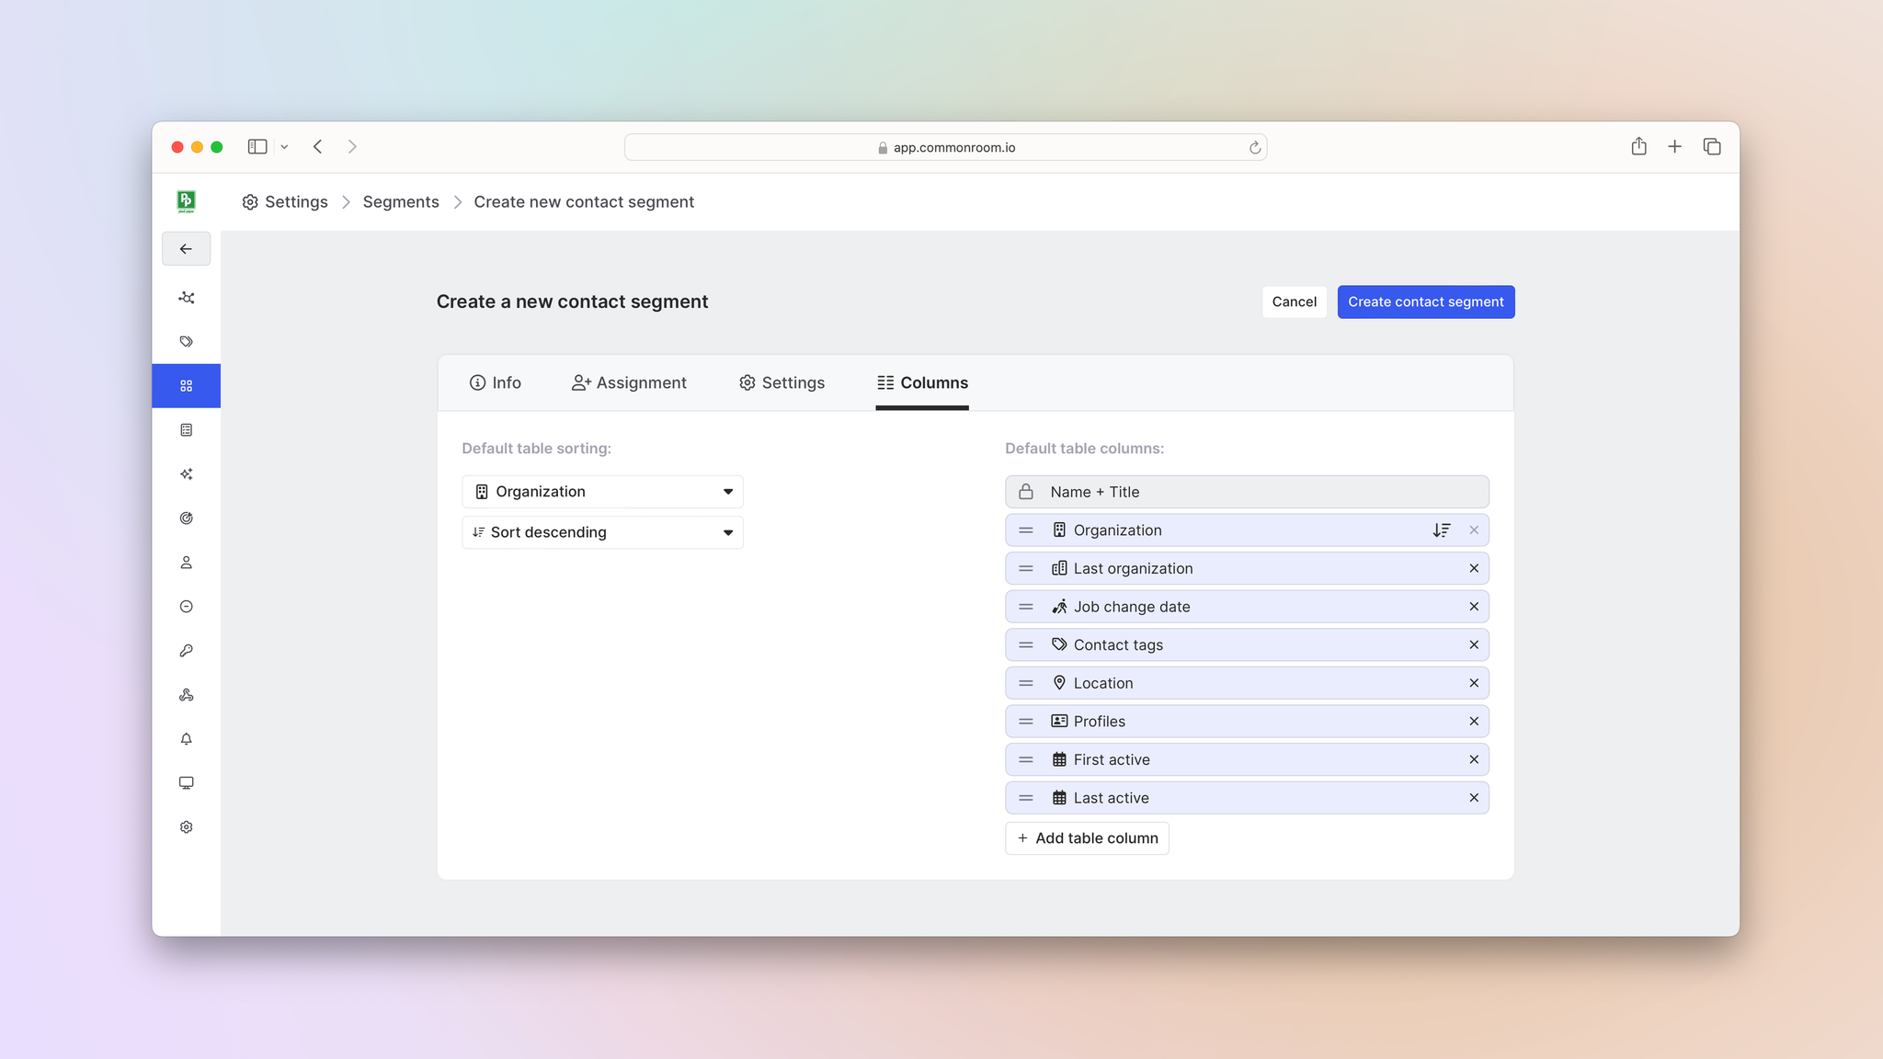Switch to the Info tab
This screenshot has width=1883, height=1059.
(x=495, y=383)
